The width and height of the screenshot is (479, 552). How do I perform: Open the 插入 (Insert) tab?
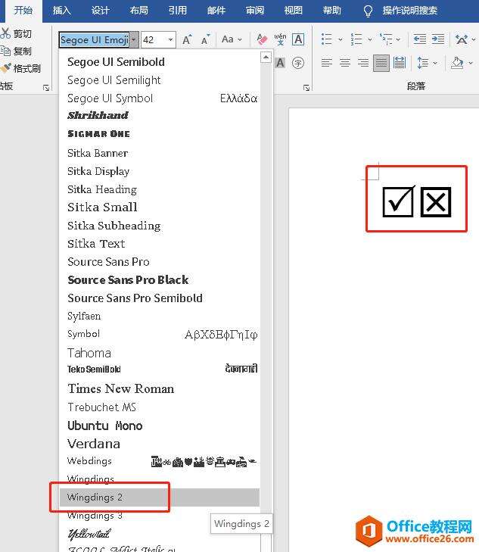click(x=61, y=11)
